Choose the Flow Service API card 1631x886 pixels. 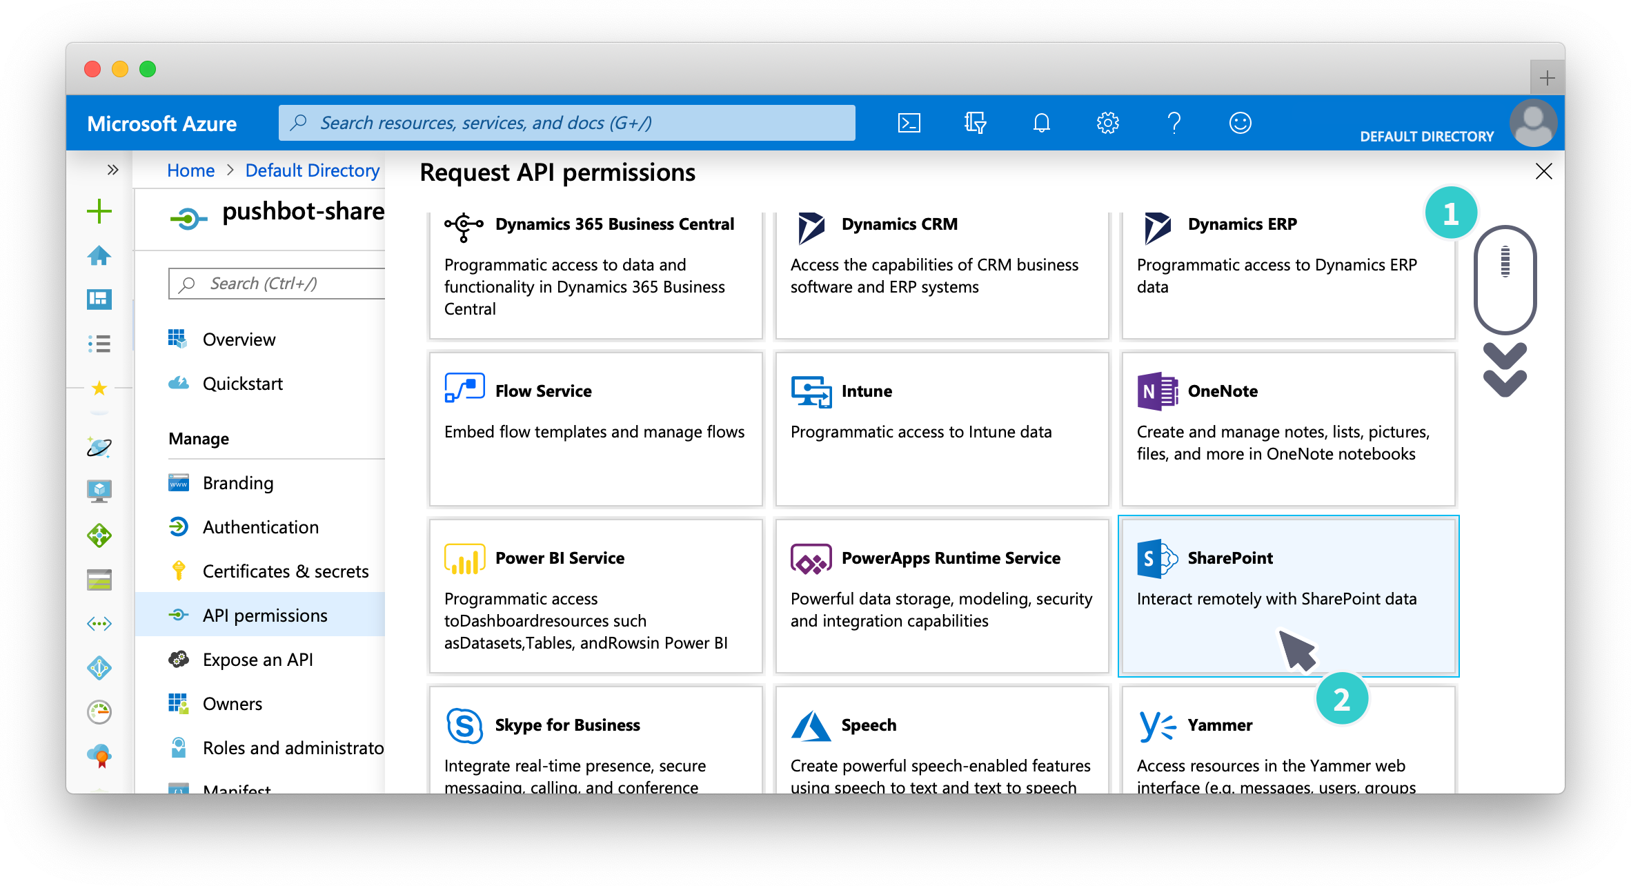pyautogui.click(x=596, y=429)
